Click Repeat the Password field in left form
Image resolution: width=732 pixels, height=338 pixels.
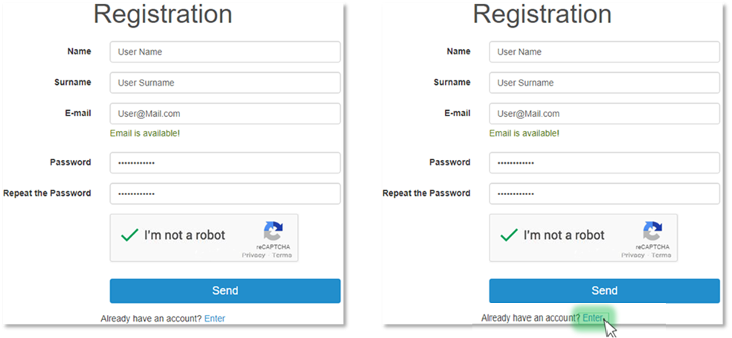[x=225, y=194]
